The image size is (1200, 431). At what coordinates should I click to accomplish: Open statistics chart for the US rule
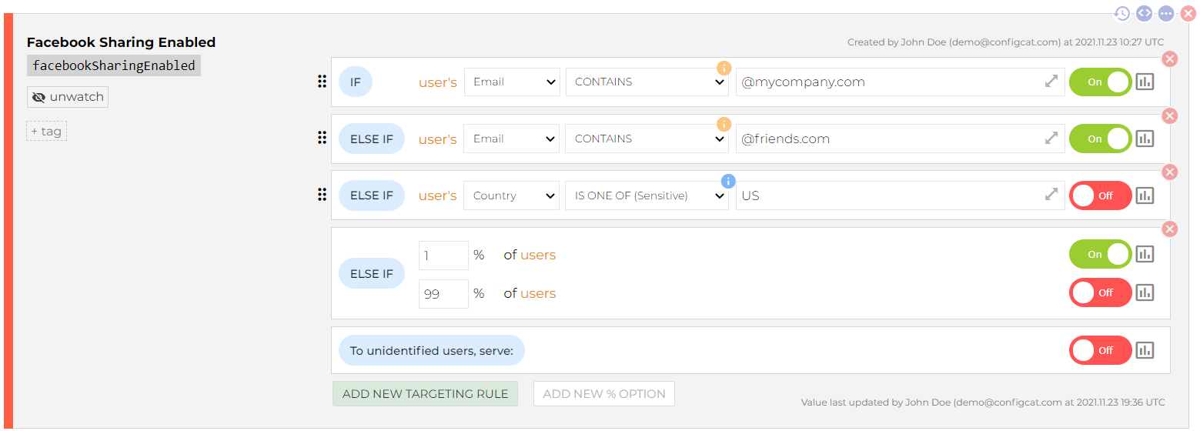tap(1145, 195)
